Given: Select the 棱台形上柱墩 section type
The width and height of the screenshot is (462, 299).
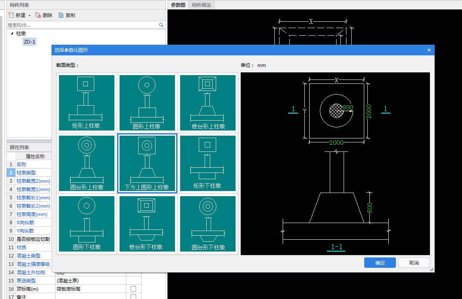Looking at the screenshot, I should click(208, 102).
